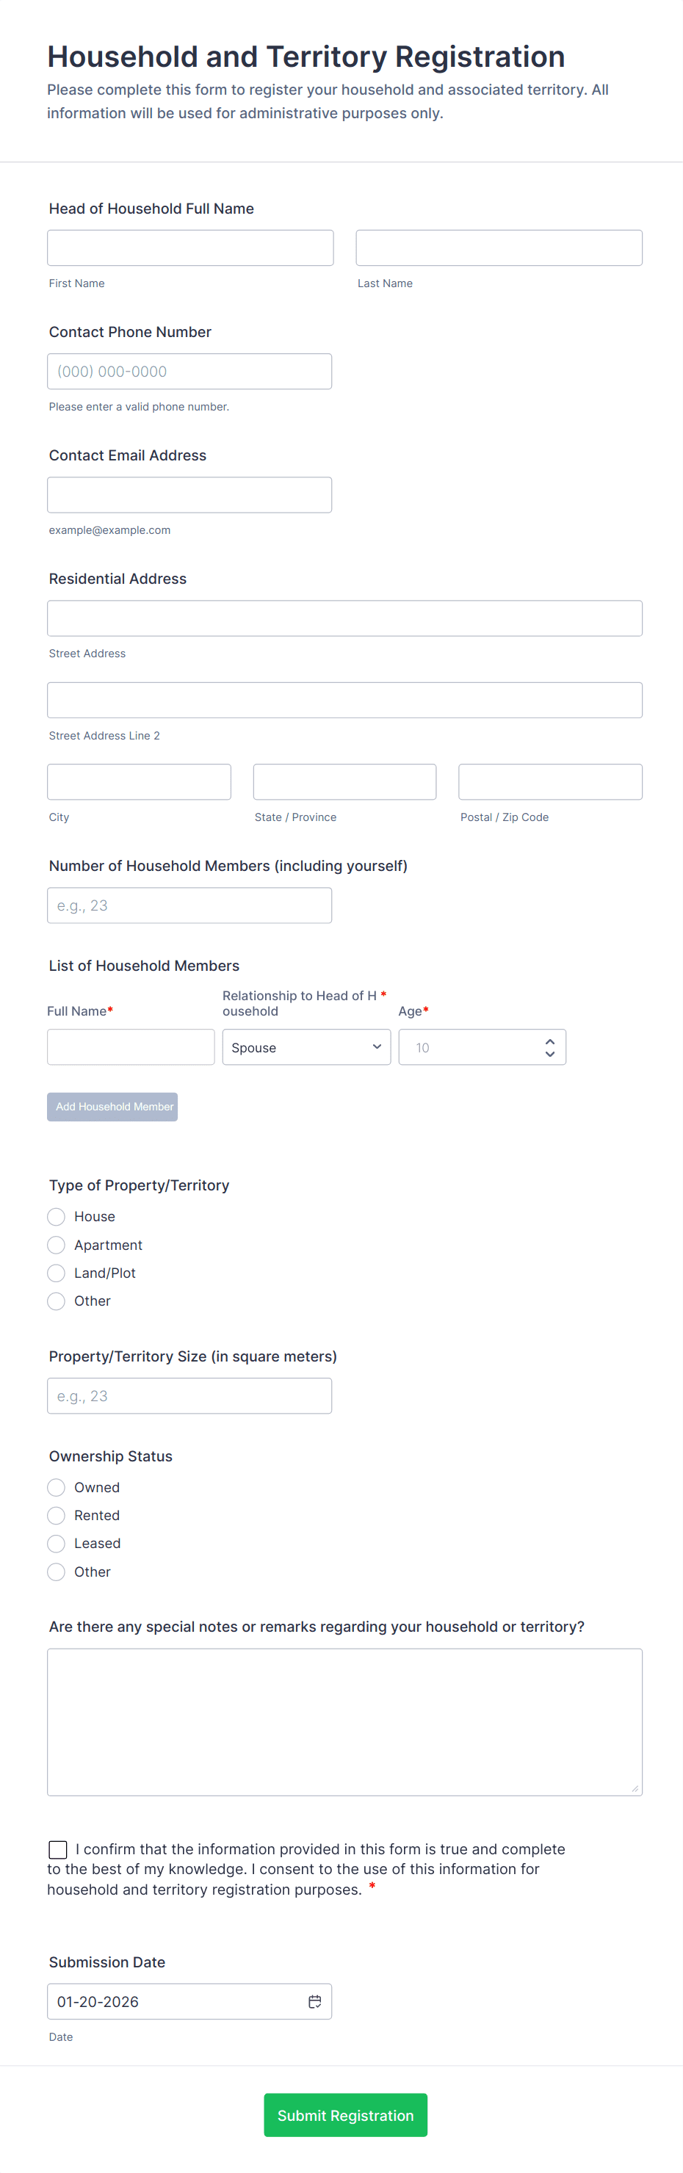Increase Age using the stepper up arrow

pyautogui.click(x=550, y=1041)
